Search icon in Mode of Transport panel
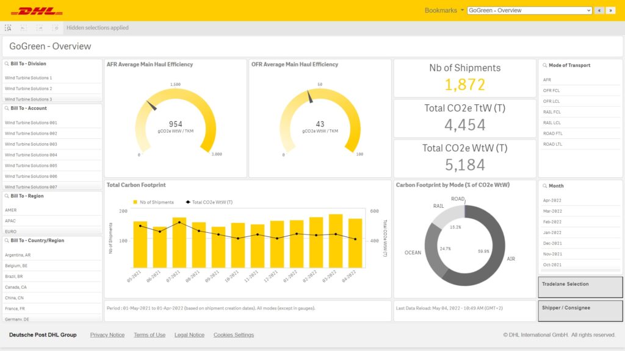 coord(545,65)
